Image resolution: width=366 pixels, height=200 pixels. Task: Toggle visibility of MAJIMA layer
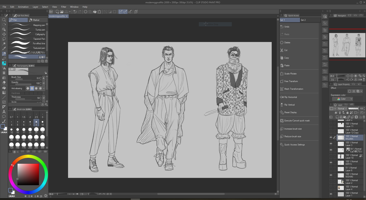(331, 138)
